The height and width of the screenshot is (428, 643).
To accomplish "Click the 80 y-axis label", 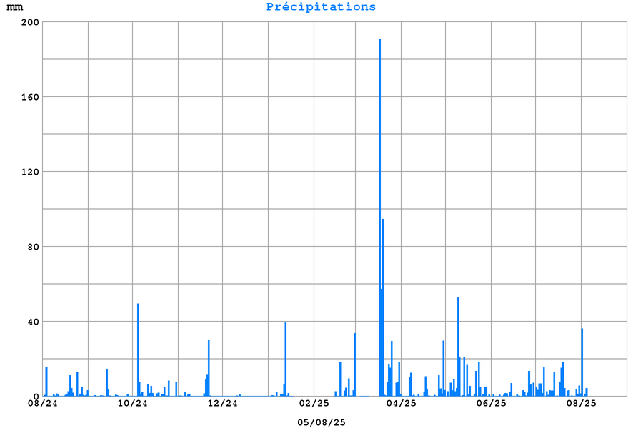I will [x=34, y=247].
